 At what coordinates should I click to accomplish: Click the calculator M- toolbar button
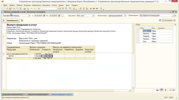point(97,9)
